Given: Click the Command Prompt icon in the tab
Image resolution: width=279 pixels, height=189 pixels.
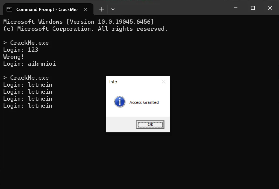Looking at the screenshot, I should point(9,9).
